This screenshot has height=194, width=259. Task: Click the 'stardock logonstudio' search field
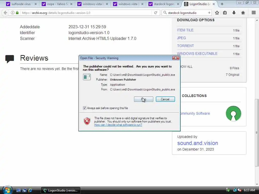click(187, 13)
